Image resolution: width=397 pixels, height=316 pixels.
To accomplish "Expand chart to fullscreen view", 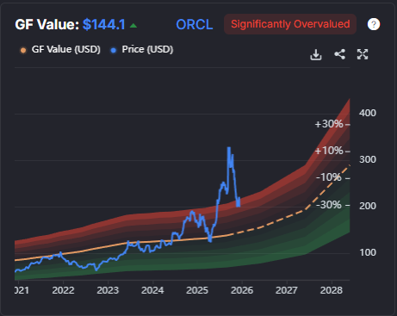I will 363,54.
